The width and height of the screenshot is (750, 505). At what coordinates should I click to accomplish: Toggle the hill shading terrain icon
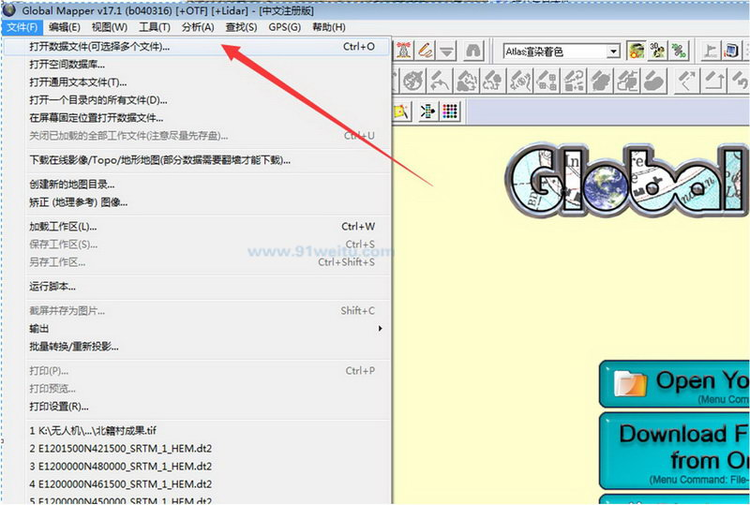click(x=637, y=51)
